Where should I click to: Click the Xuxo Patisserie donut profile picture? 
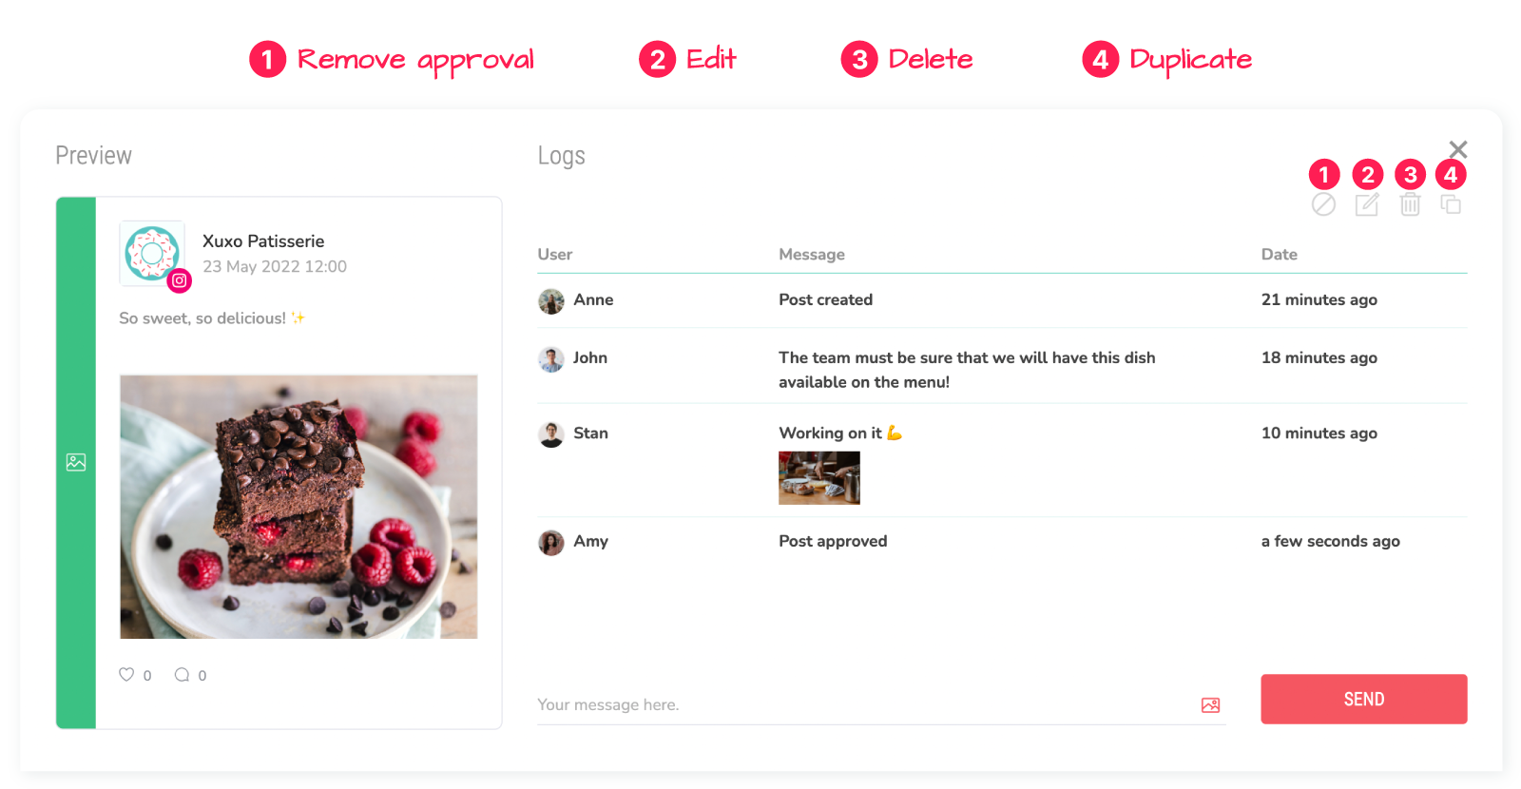151,253
